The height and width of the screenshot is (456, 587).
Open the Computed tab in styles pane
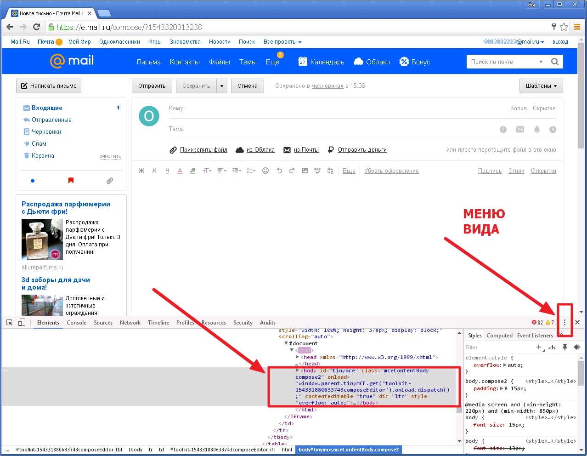(x=499, y=336)
